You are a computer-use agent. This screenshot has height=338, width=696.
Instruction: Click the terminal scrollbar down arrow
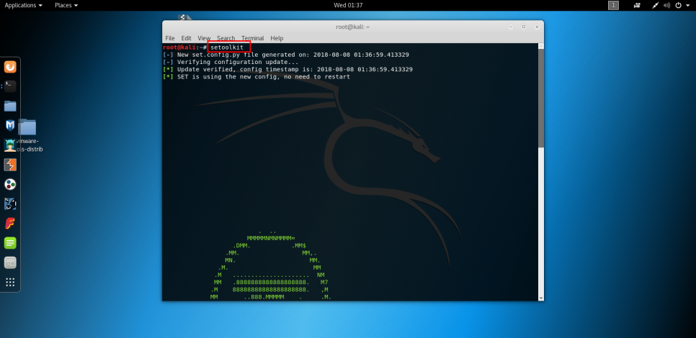coord(540,298)
